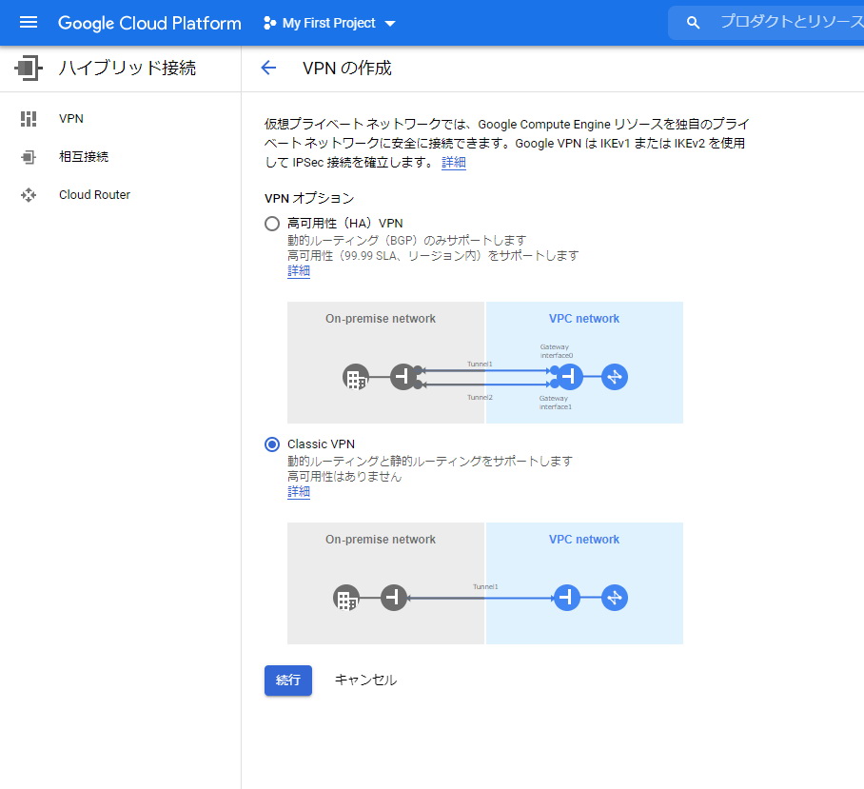Click the 動的ルーティング (BGP) description text

click(x=406, y=240)
